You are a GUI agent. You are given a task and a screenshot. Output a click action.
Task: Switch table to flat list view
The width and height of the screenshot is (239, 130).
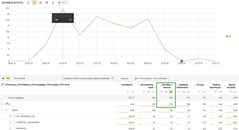3,78
